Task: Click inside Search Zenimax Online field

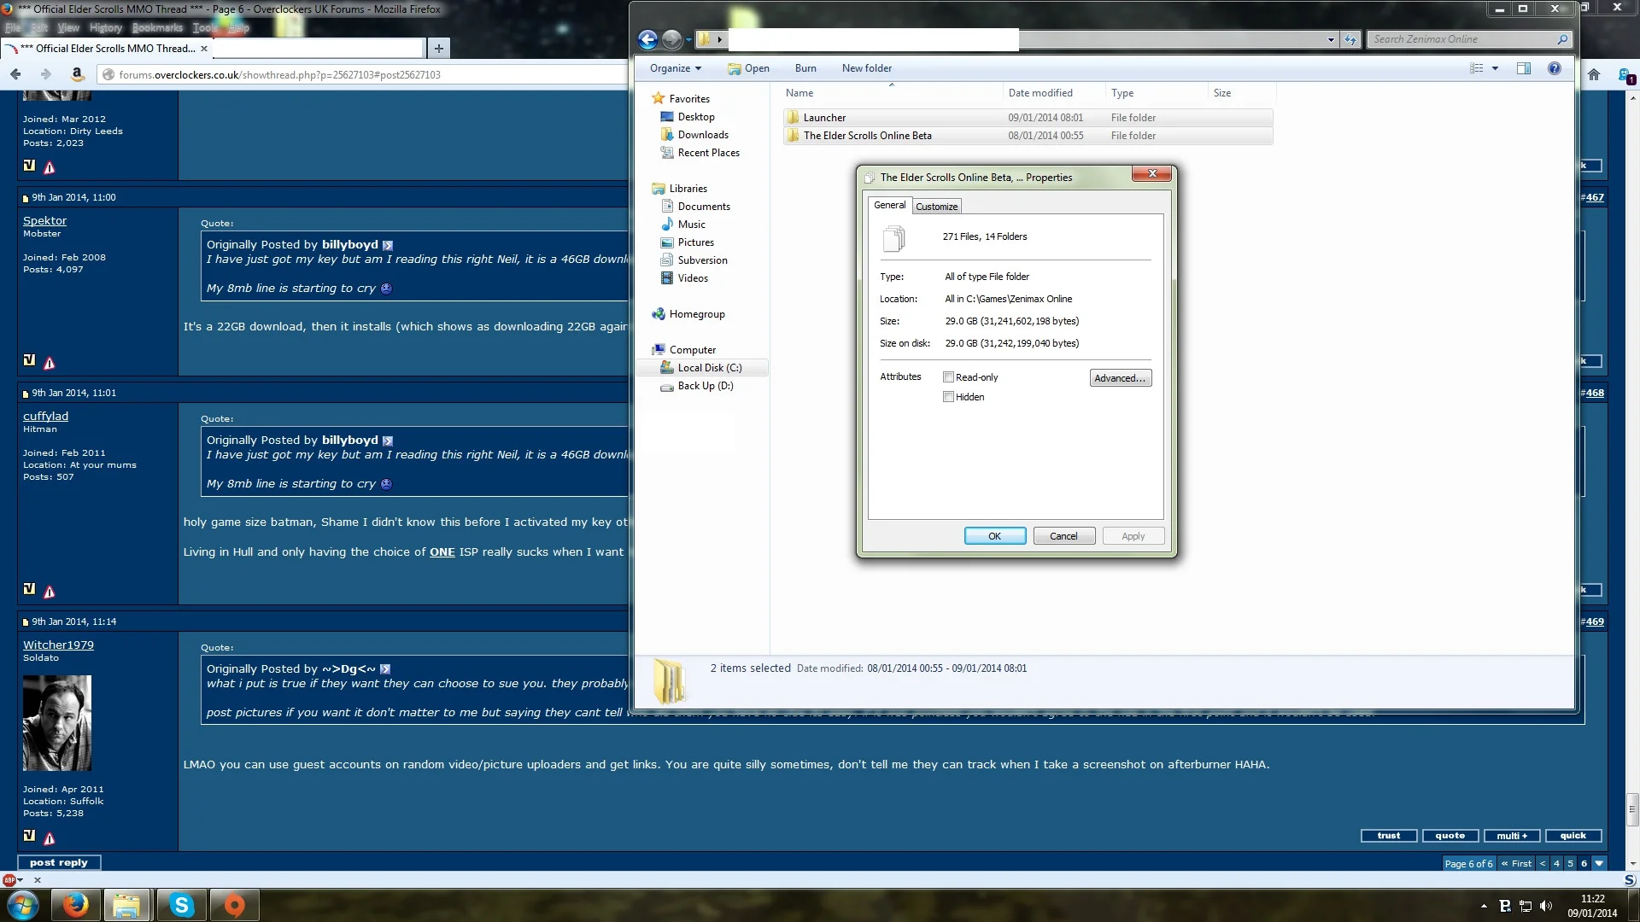Action: pos(1462,39)
